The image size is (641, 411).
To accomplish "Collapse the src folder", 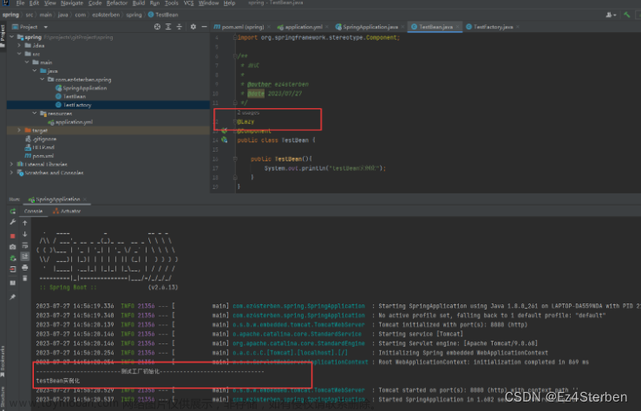I will pyautogui.click(x=19, y=54).
